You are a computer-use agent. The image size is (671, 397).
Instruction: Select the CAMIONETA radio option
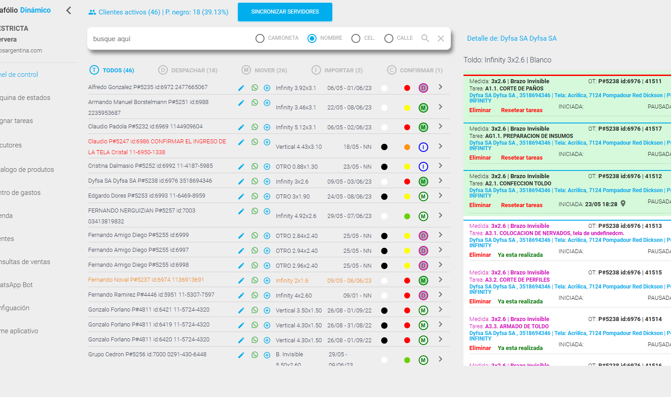[x=260, y=38]
